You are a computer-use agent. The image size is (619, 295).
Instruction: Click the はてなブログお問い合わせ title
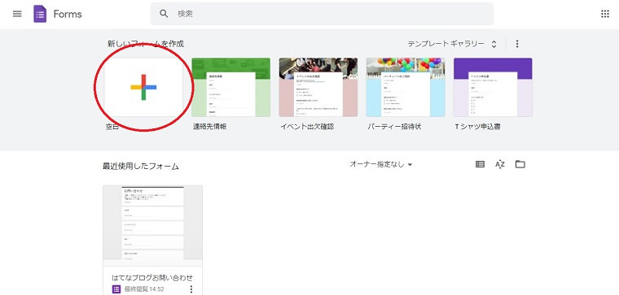pos(152,278)
